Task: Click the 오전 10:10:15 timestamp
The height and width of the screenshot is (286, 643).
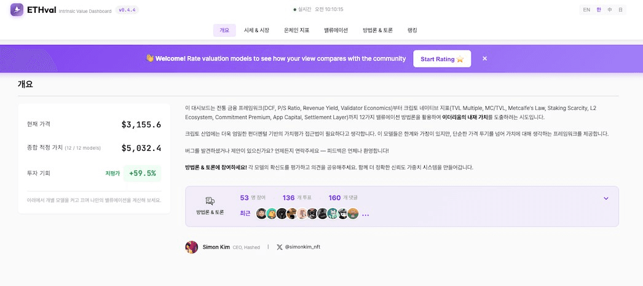Action: 329,9
